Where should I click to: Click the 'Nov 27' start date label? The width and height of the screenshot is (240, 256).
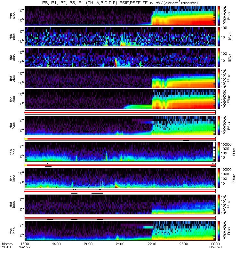(25, 247)
